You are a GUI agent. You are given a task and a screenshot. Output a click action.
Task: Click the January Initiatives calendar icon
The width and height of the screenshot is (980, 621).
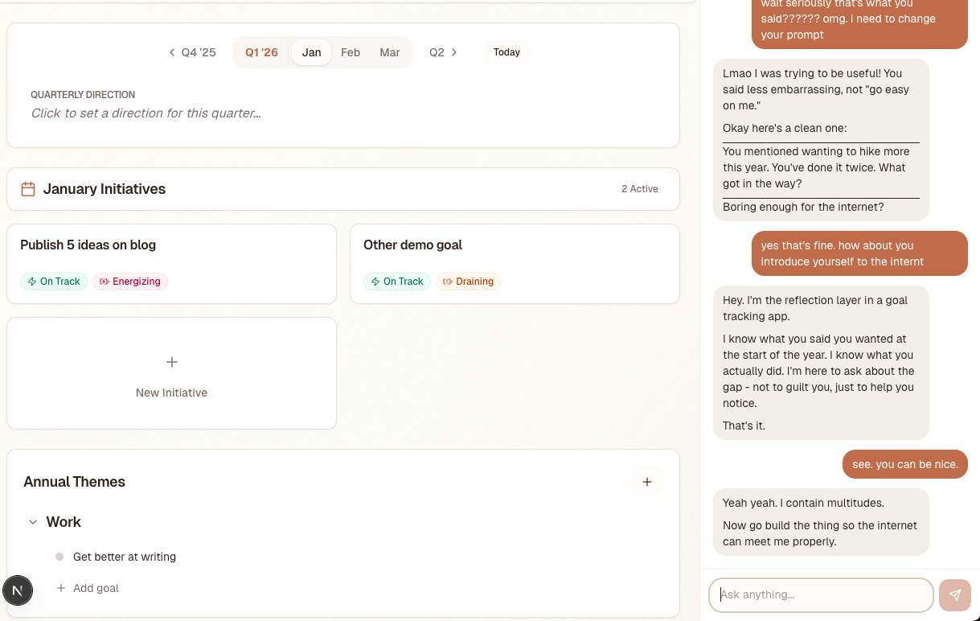pyautogui.click(x=28, y=189)
